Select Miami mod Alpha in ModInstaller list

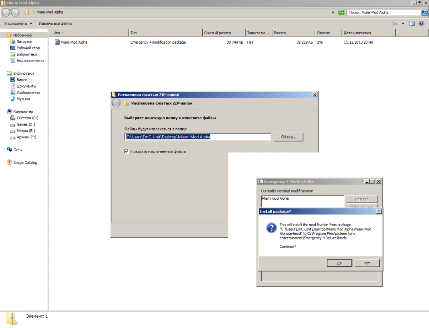tap(275, 198)
